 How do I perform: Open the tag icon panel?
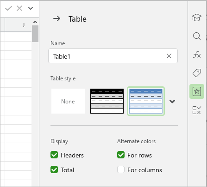click(x=197, y=73)
